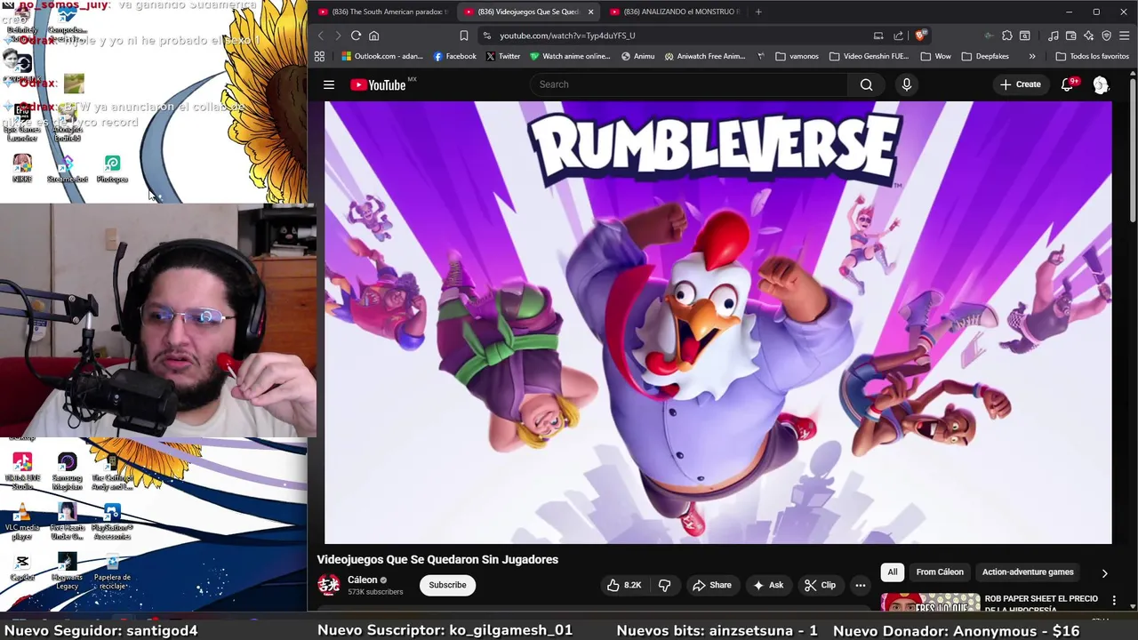
Task: Open the 'Watch anime online' bookmark
Action: click(570, 56)
